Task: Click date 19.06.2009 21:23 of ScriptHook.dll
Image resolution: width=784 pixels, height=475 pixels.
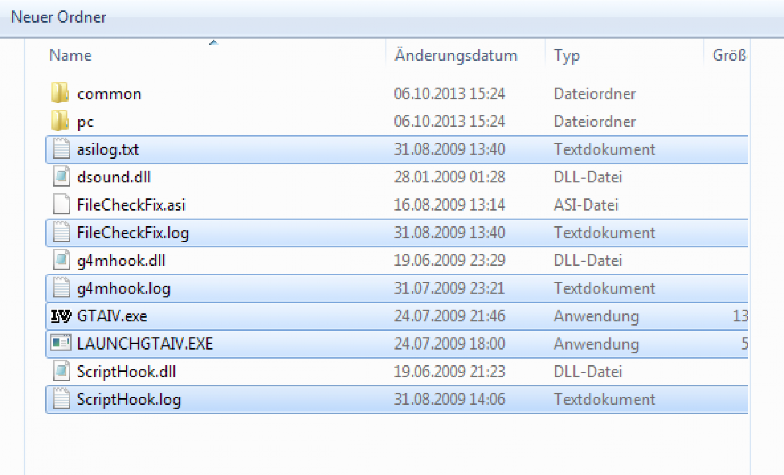Action: (x=450, y=371)
